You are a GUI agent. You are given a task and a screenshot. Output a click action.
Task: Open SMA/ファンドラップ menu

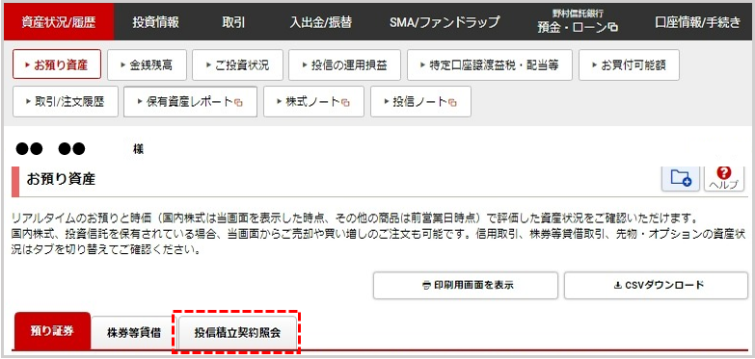pos(445,22)
